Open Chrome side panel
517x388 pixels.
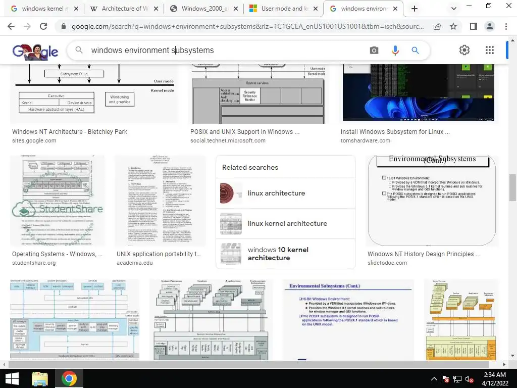click(474, 26)
